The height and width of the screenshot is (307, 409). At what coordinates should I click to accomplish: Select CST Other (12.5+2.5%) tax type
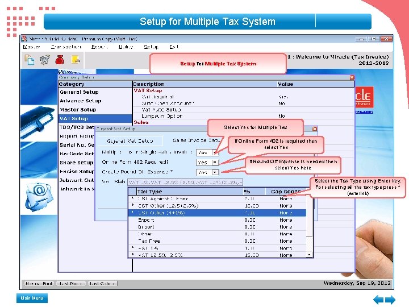point(217,206)
